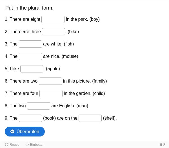Focus the blank for plural of bike
The width and height of the screenshot is (169, 148).
(54, 32)
